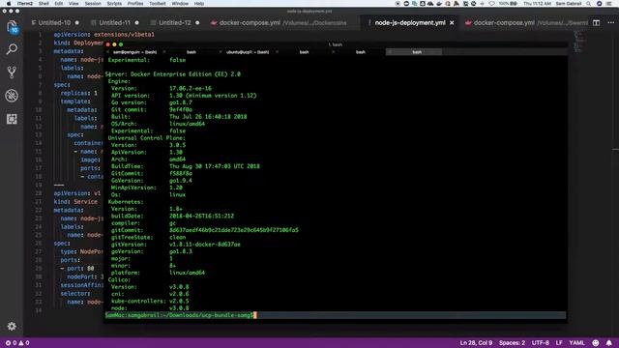Screen dimensions: 619x348
Task: Click the Sam Gabrail user name in menu bar
Action: (x=568, y=4)
